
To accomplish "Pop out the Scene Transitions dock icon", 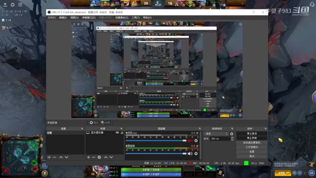I will pos(232,129).
